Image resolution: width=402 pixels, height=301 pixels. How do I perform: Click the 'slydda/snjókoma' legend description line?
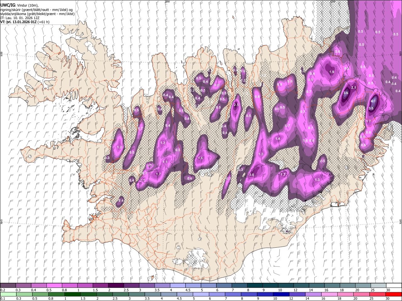click(38, 14)
